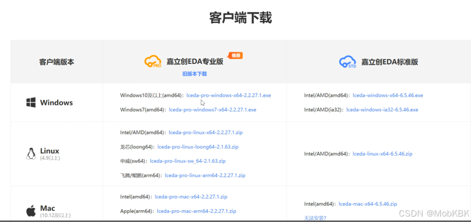Click the Windows7(amd64) label
Screen dimensions: 471x222
click(x=142, y=110)
